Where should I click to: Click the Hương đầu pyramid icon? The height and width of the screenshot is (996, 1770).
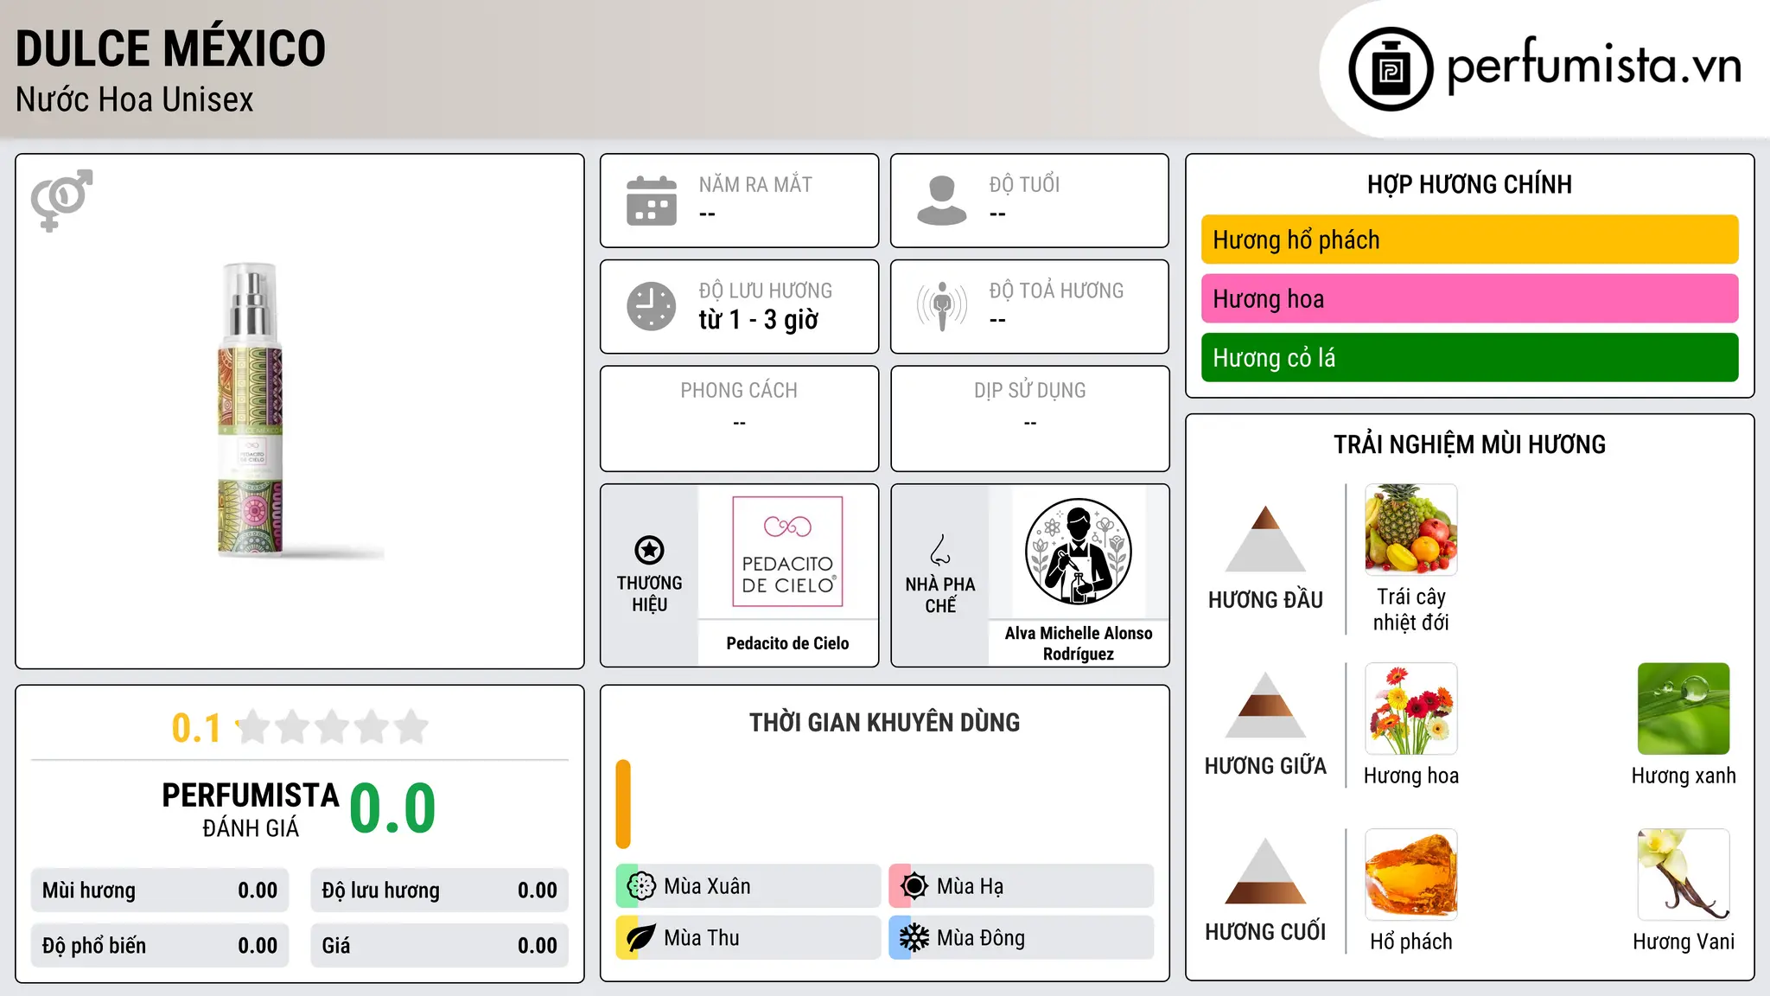(1265, 539)
